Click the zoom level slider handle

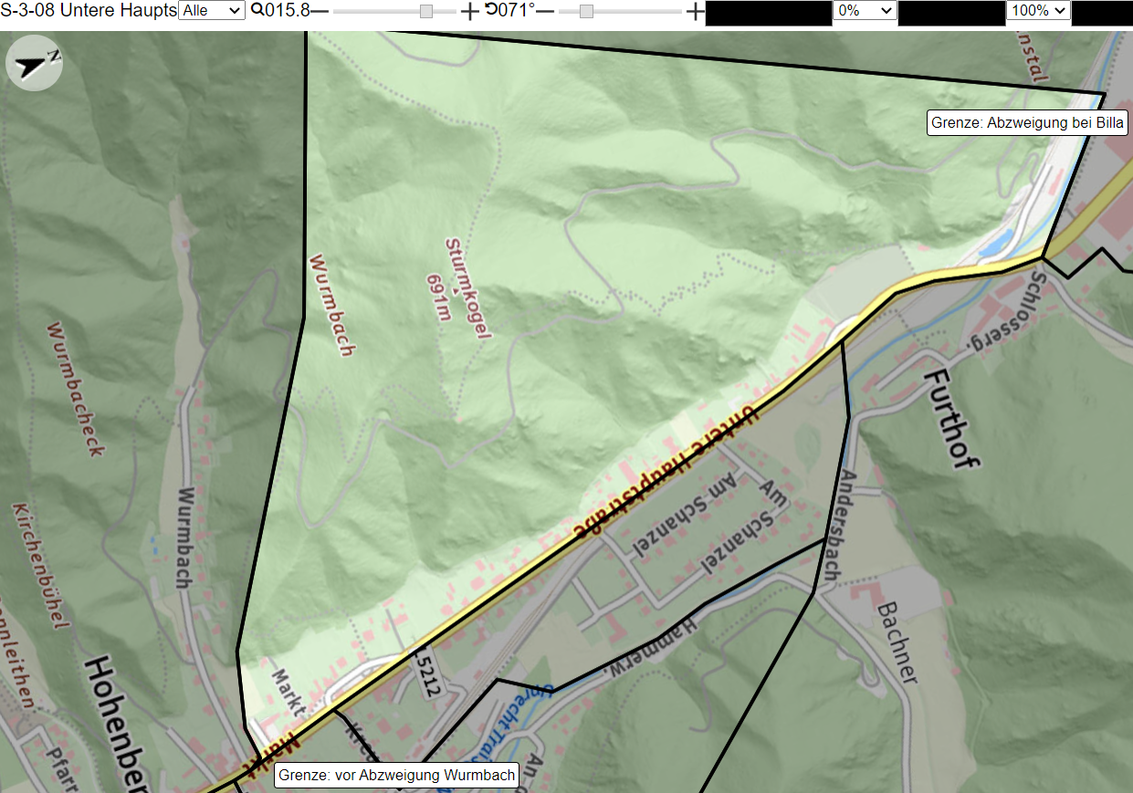click(x=426, y=11)
